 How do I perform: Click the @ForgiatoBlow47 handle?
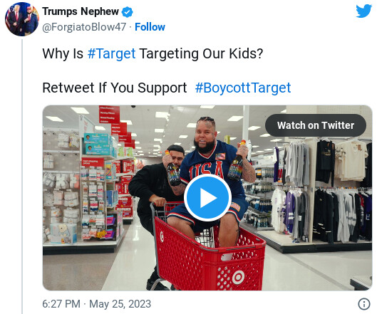(x=84, y=27)
